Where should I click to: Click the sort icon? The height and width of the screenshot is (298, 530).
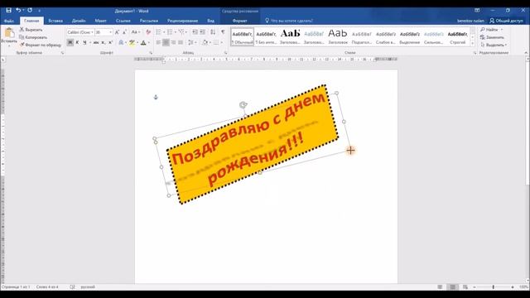click(x=213, y=32)
